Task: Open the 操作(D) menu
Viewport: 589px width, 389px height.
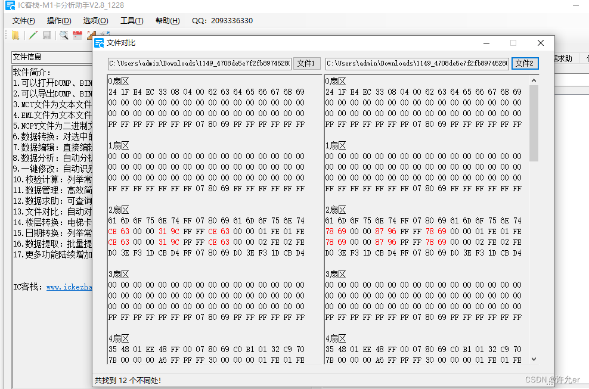Action: point(58,20)
